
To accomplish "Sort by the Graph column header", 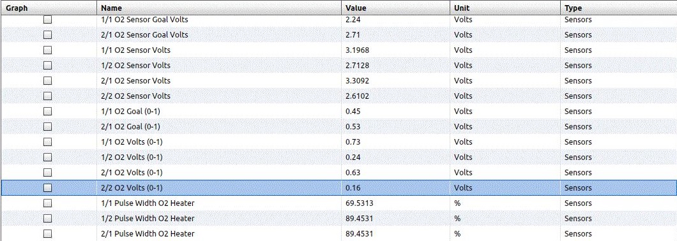I will 49,8.
